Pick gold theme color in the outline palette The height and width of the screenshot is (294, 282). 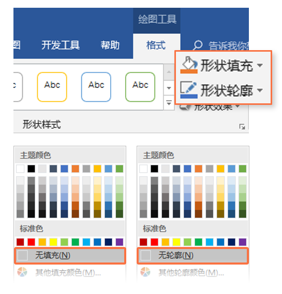coord(220,169)
